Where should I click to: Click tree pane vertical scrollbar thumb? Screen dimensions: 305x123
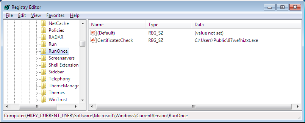point(82,44)
